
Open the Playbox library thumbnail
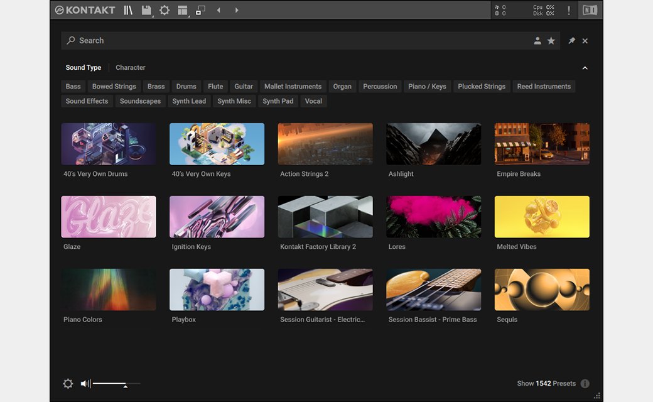(x=217, y=290)
